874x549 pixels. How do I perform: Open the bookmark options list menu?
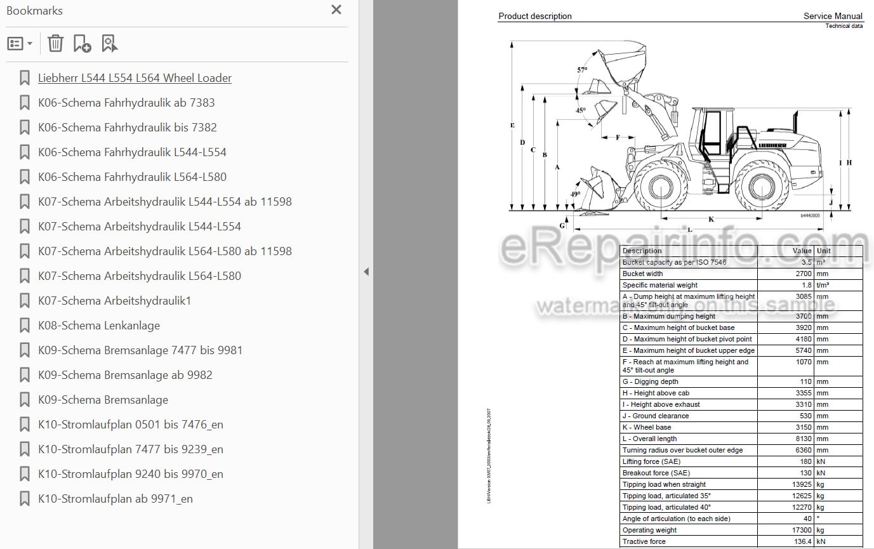point(20,43)
